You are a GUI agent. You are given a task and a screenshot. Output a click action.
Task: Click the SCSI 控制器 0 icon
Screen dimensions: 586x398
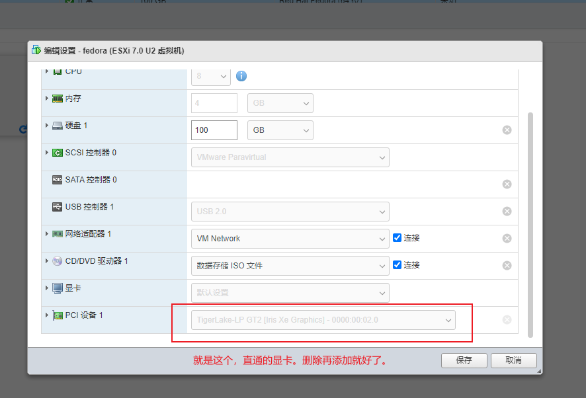point(57,153)
